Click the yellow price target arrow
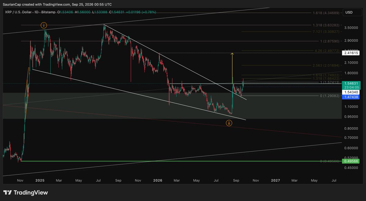The width and height of the screenshot is (366, 201). pyautogui.click(x=232, y=69)
